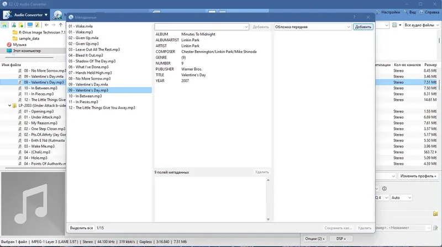The width and height of the screenshot is (442, 247).
Task: Click the music library toolbar icon
Action: 37,25
